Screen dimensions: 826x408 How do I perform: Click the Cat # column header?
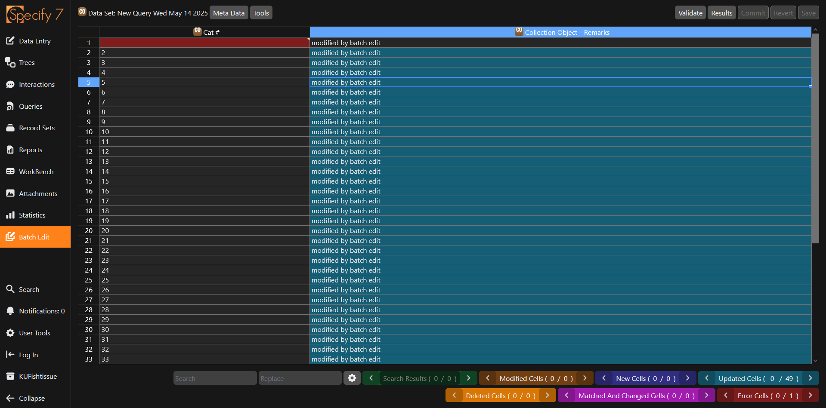point(204,32)
